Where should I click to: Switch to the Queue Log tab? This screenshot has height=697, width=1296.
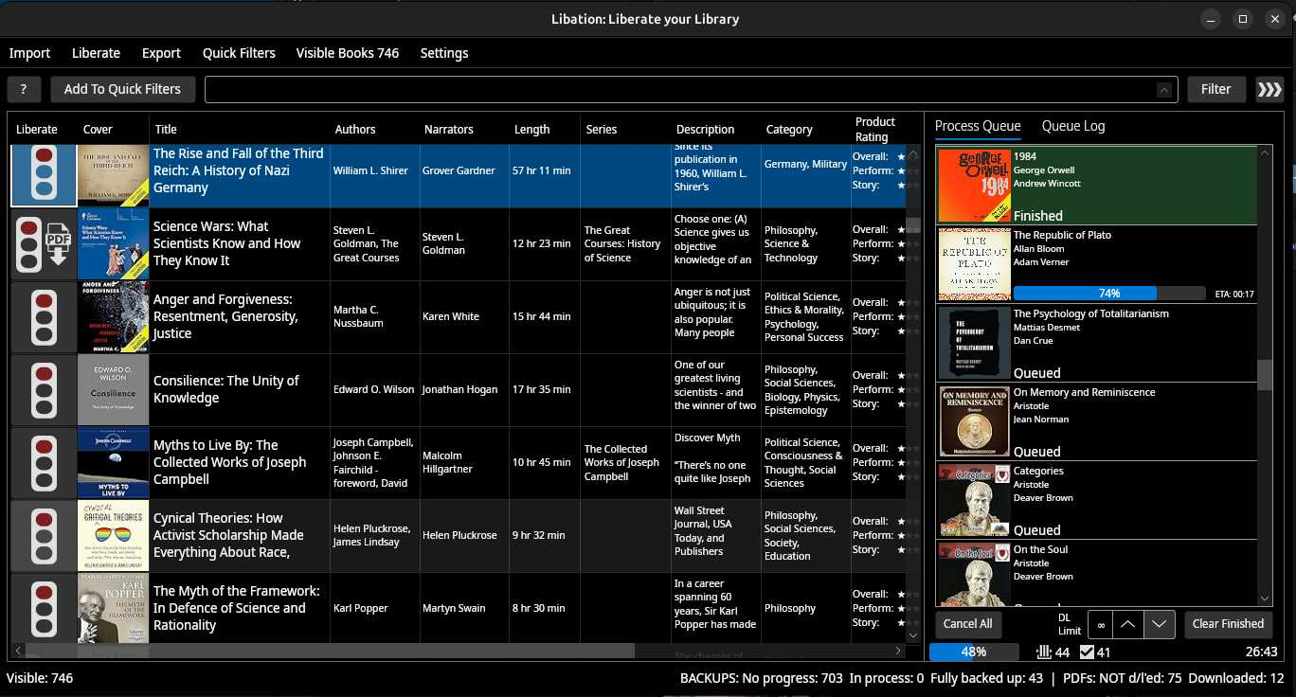coord(1073,126)
